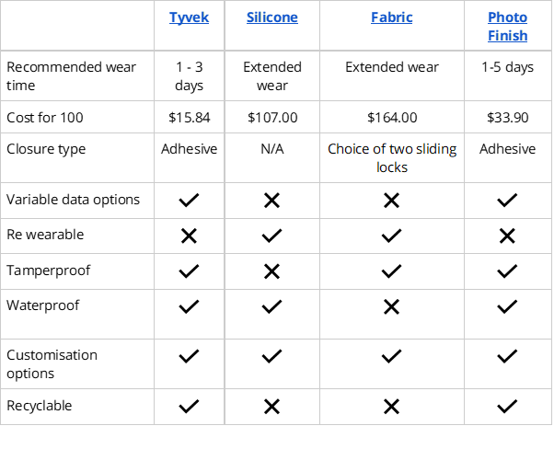Click the Choice of two sliding locks cell

click(391, 158)
